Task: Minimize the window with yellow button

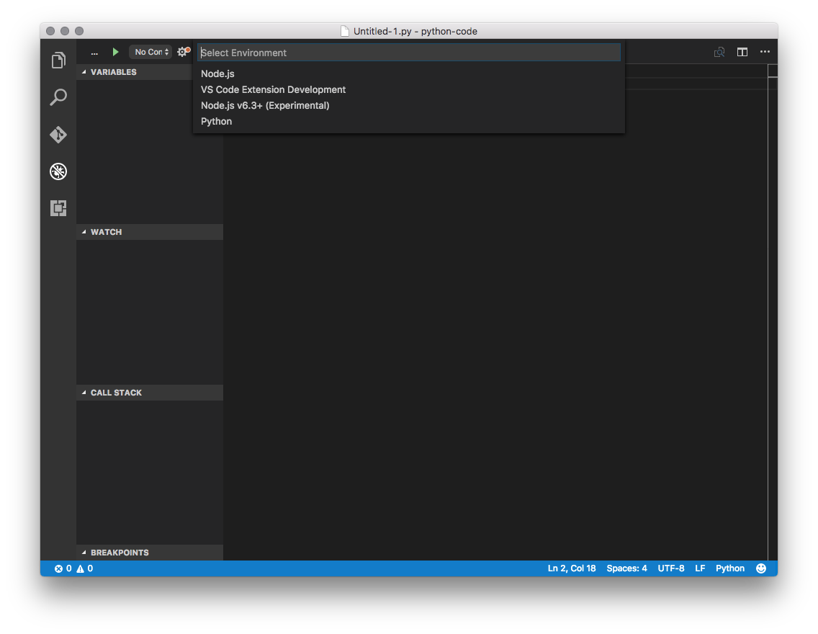Action: point(65,31)
